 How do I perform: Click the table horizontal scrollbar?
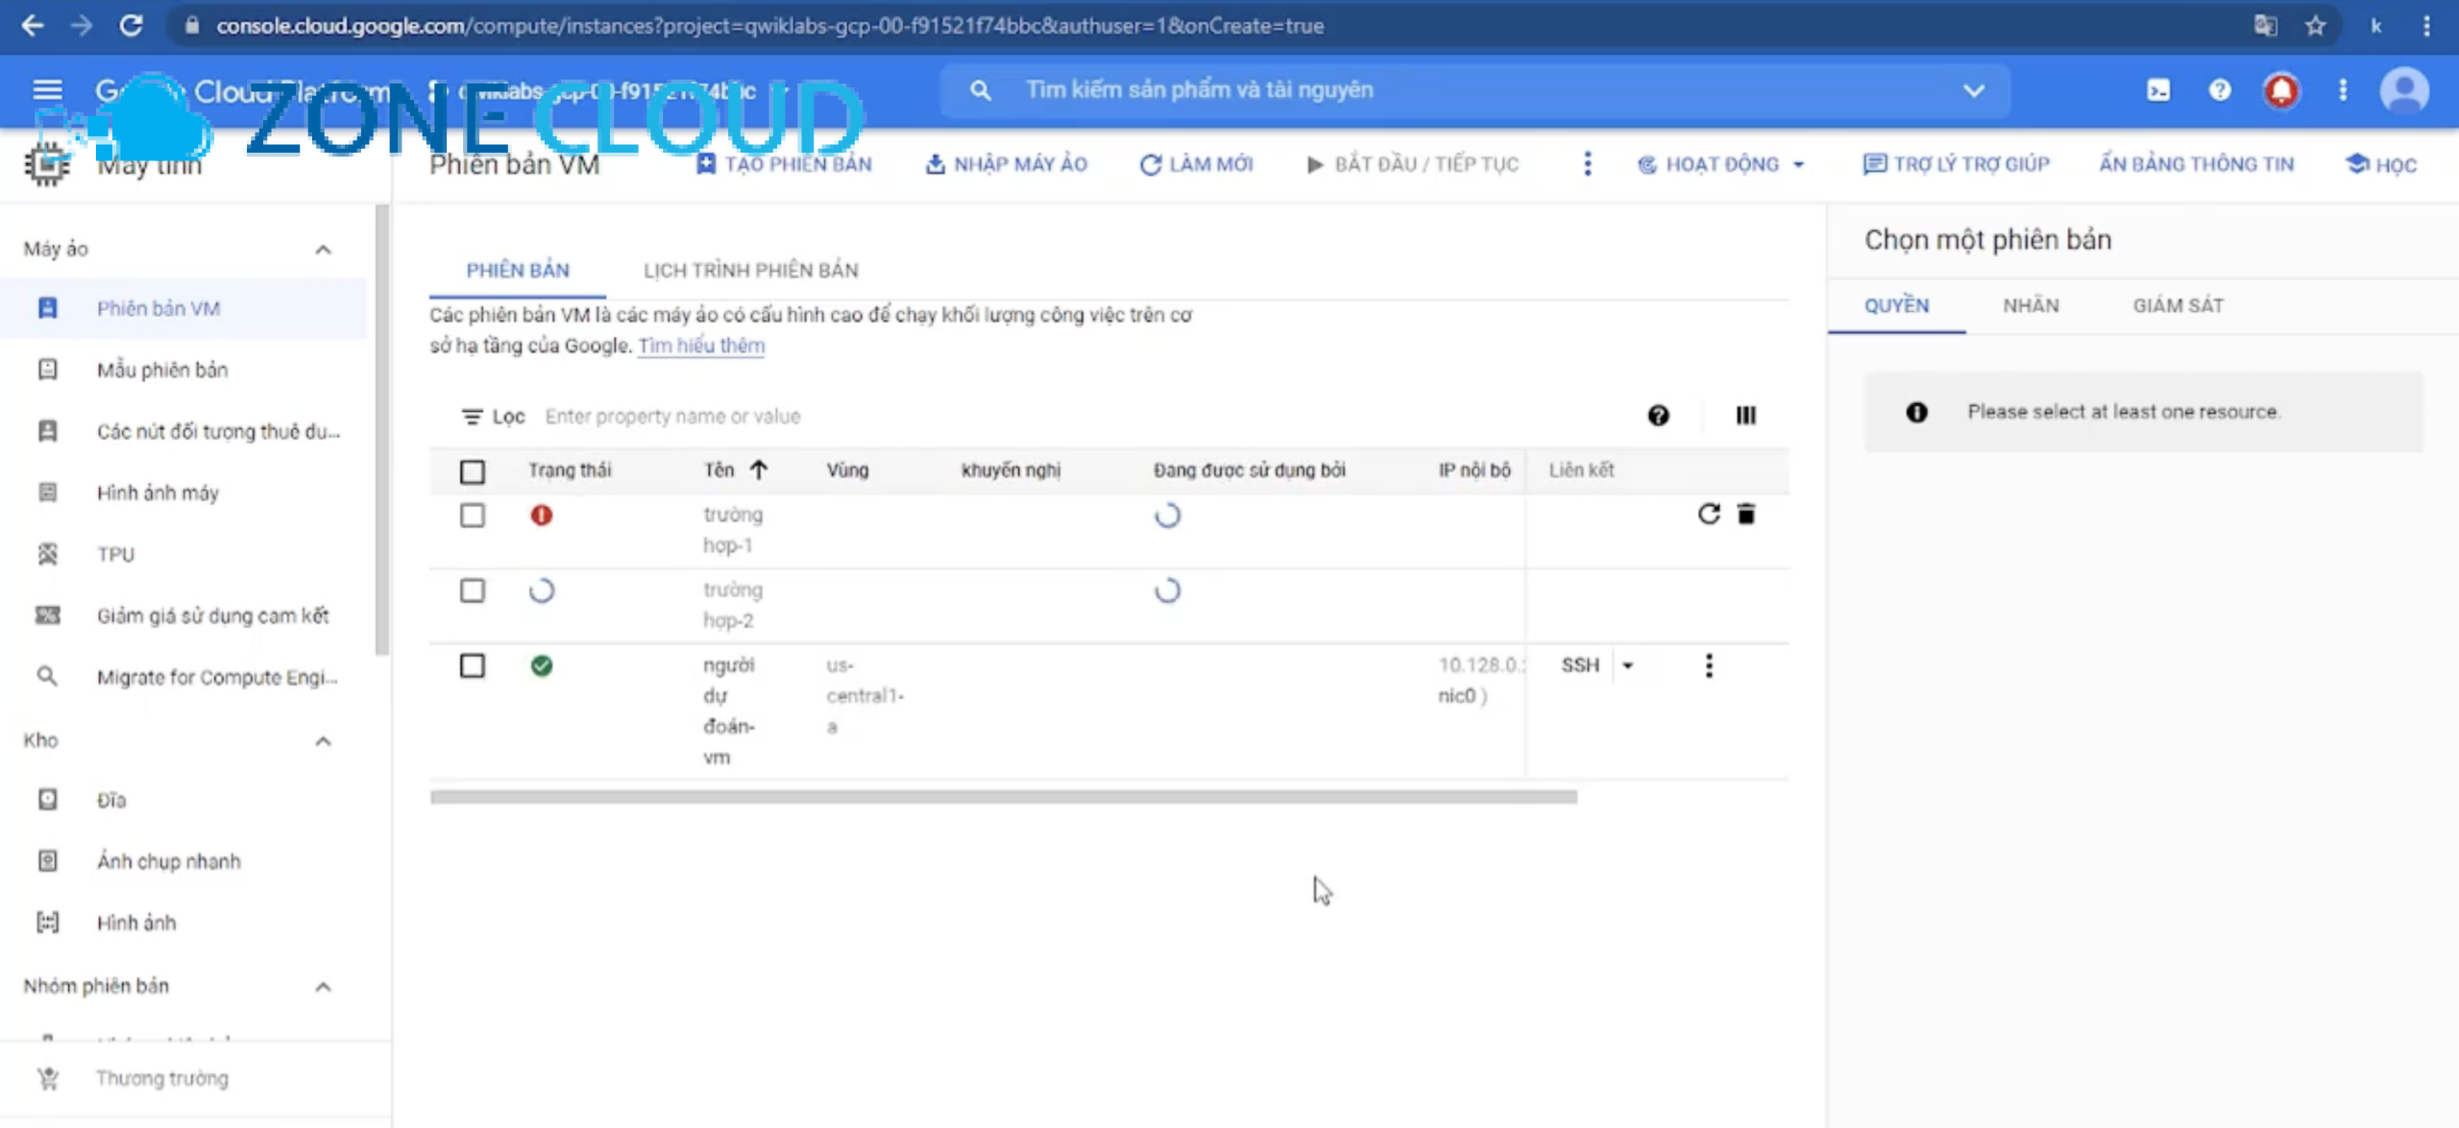click(1004, 797)
